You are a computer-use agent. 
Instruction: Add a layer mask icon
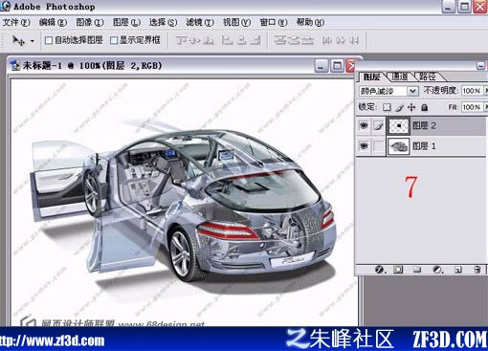[398, 270]
